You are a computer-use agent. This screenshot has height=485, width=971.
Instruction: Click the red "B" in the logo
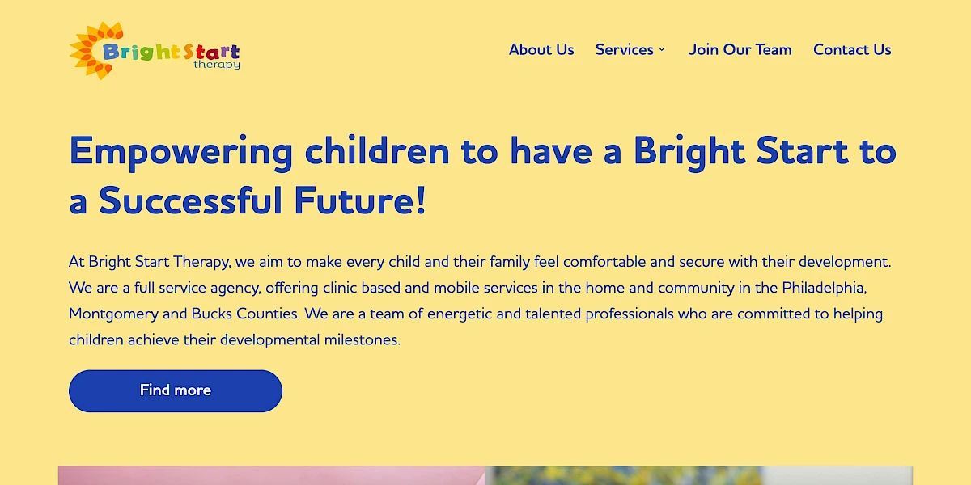(x=108, y=50)
